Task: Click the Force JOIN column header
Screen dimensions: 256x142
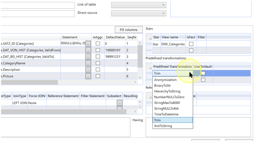Action: click(x=37, y=96)
